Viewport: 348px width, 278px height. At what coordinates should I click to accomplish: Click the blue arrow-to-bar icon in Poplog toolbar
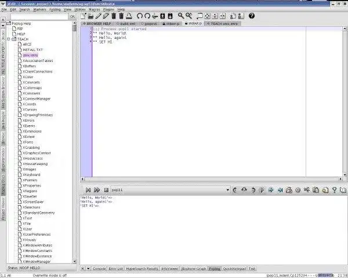point(280,190)
